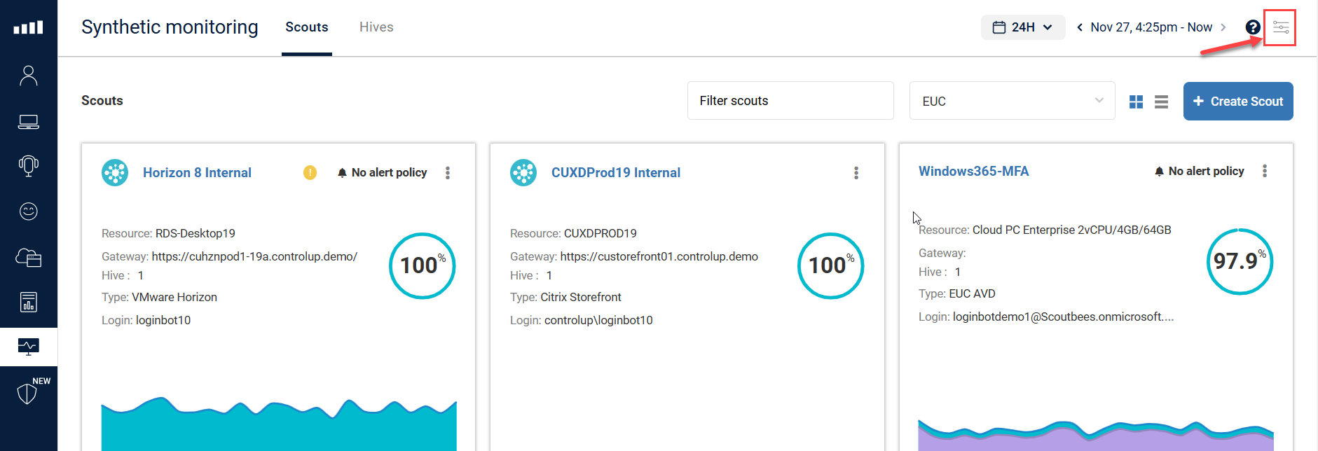Open the user profile sidebar icon
The width and height of the screenshot is (1318, 451).
tap(29, 75)
